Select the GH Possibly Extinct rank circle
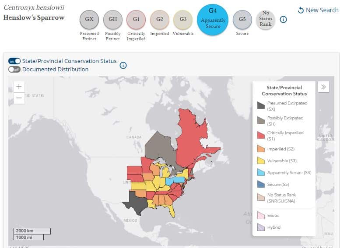Screen dimensions: 340x248 tap(113, 19)
